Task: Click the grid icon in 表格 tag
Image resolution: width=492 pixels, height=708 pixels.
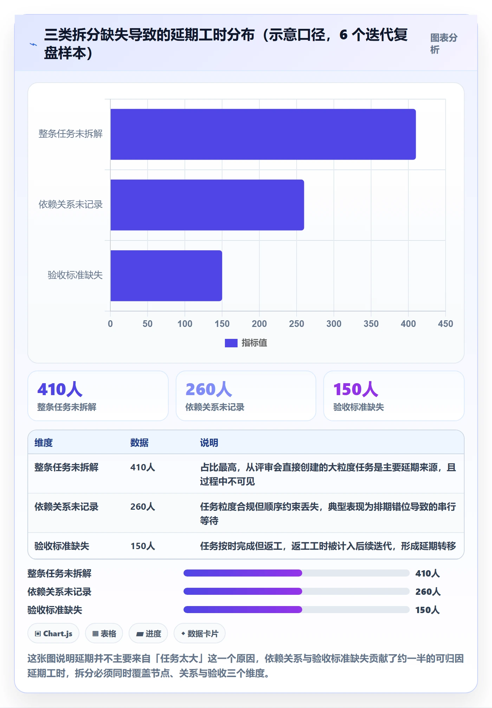Action: [x=95, y=634]
